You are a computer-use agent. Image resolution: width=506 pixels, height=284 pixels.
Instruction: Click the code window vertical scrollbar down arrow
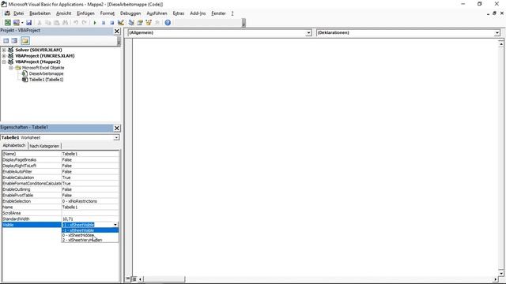tap(500, 273)
